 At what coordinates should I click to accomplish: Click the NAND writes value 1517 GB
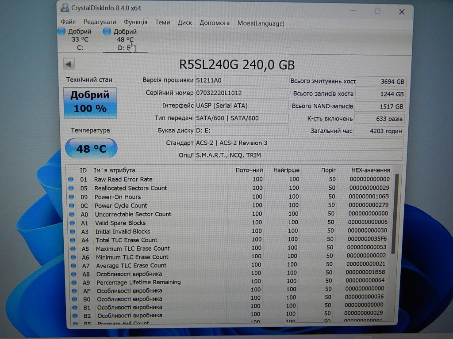coord(380,106)
